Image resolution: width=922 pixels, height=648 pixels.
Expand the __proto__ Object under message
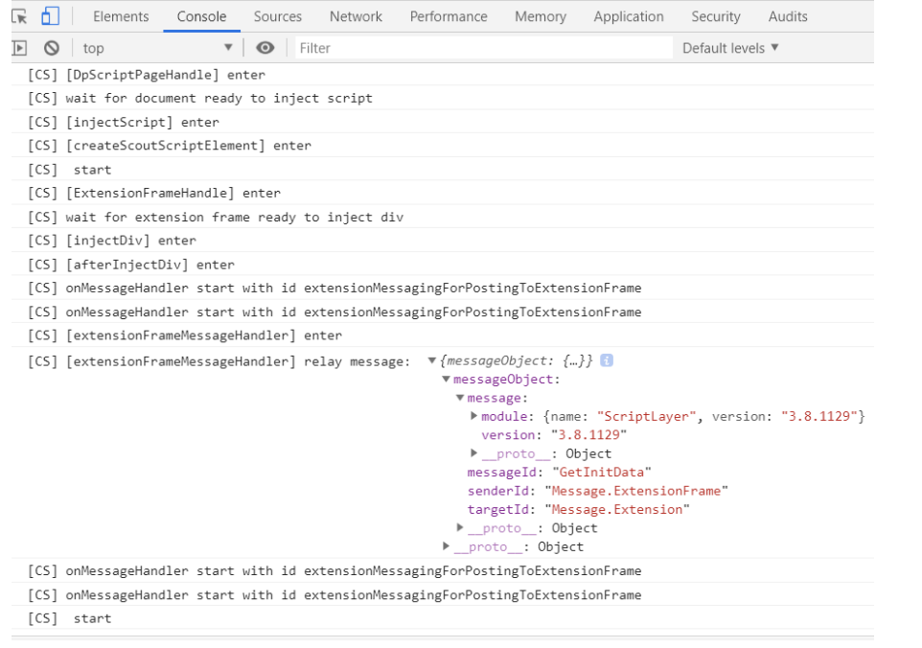click(x=473, y=453)
